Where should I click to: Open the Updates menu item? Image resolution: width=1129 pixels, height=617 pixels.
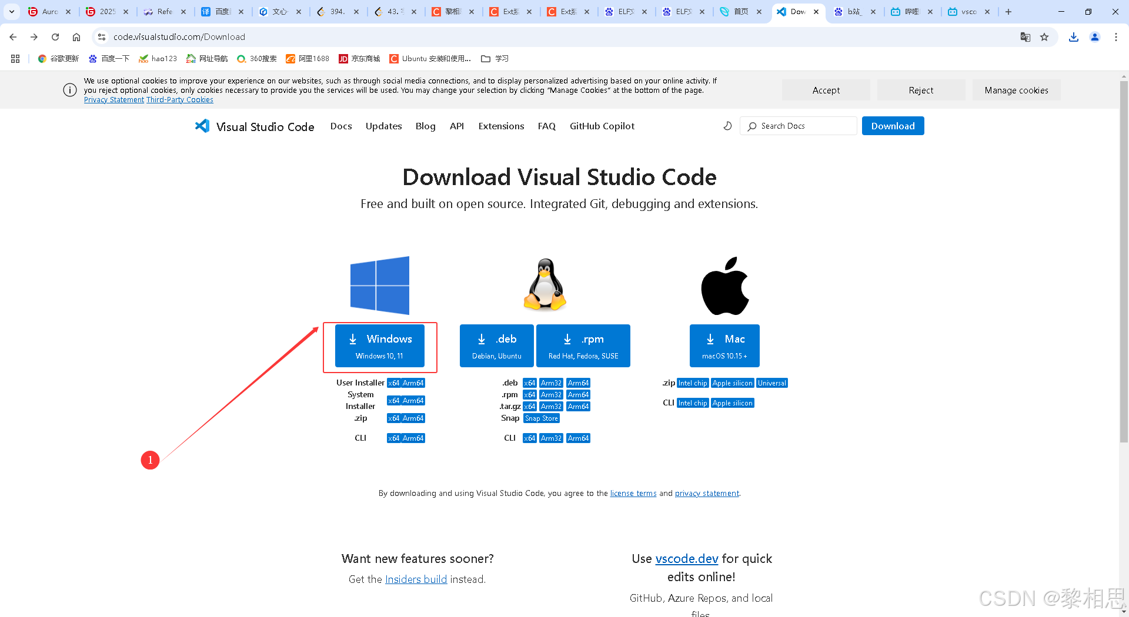384,126
